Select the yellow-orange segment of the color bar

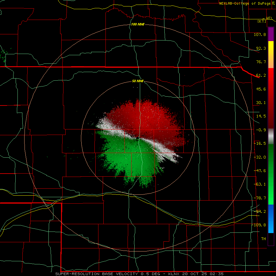pos(271,55)
